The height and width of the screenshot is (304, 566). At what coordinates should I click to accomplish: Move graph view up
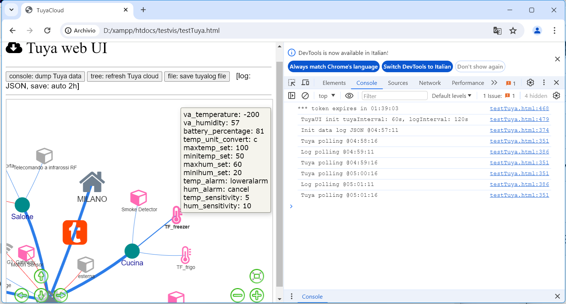pos(41,277)
